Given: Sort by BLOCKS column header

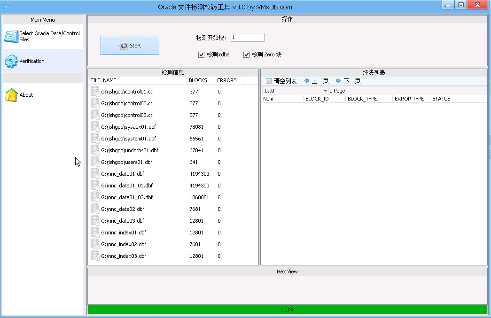Looking at the screenshot, I should click(x=201, y=80).
